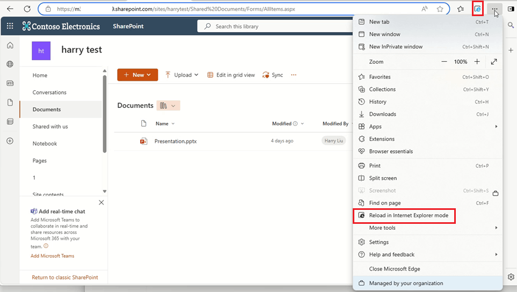Open the SharePoint home icon in left rail
Image resolution: width=517 pixels, height=292 pixels.
pos(10,45)
